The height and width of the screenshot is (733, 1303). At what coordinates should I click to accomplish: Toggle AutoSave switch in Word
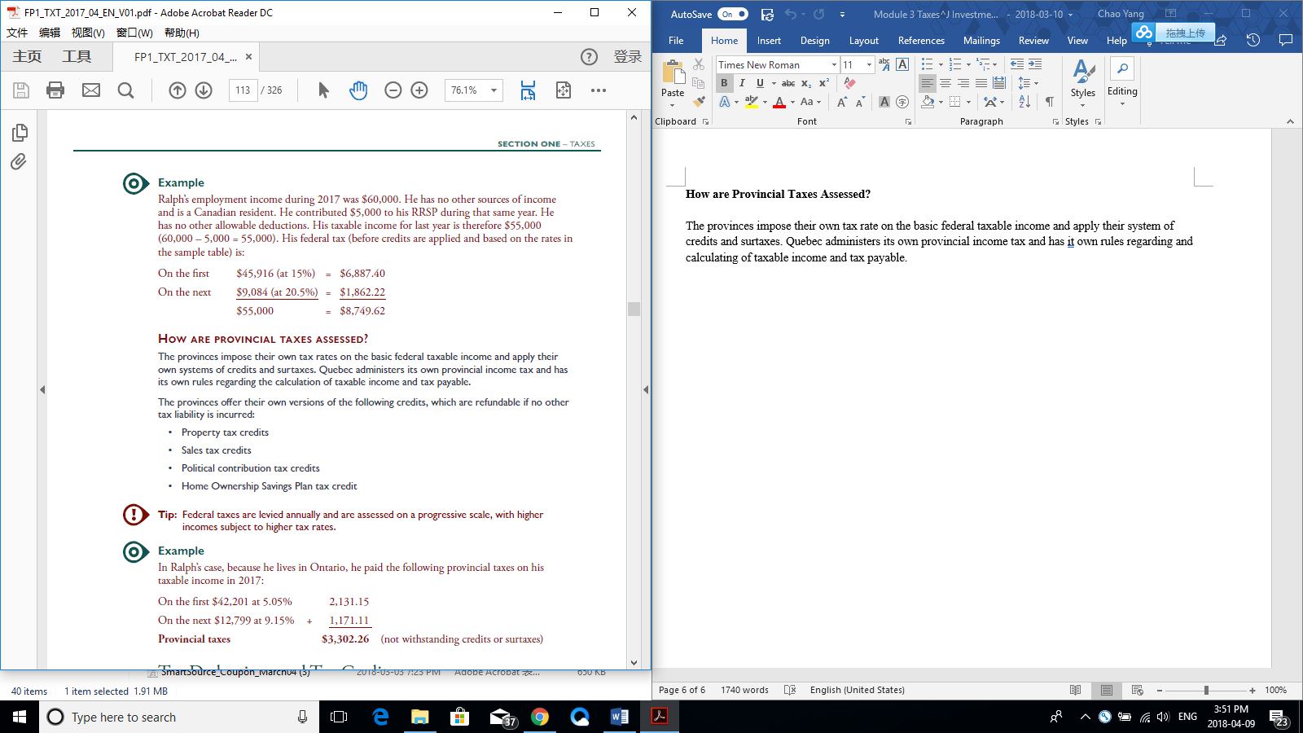tap(733, 14)
